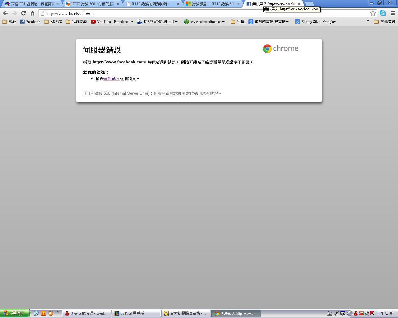This screenshot has width=398, height=318.
Task: Click the pen tool icon in system tray
Action: [x=336, y=314]
